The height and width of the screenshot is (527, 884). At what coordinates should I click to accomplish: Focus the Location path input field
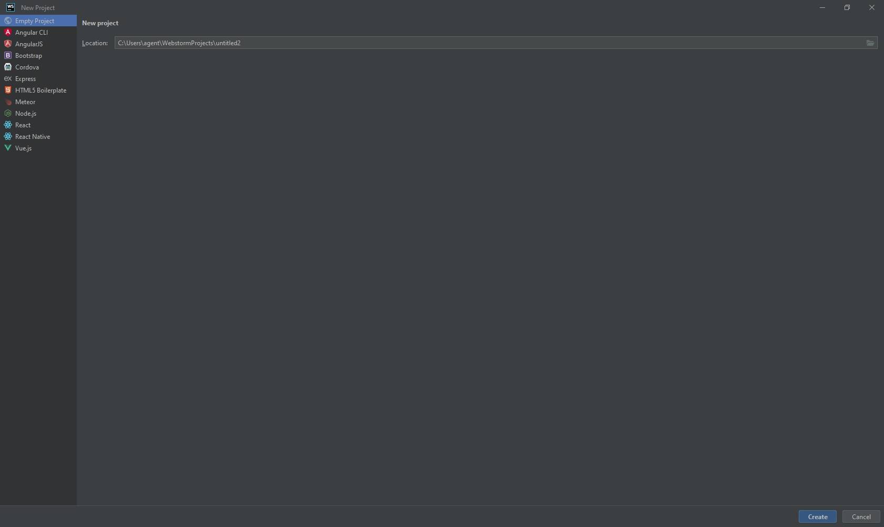tap(489, 43)
